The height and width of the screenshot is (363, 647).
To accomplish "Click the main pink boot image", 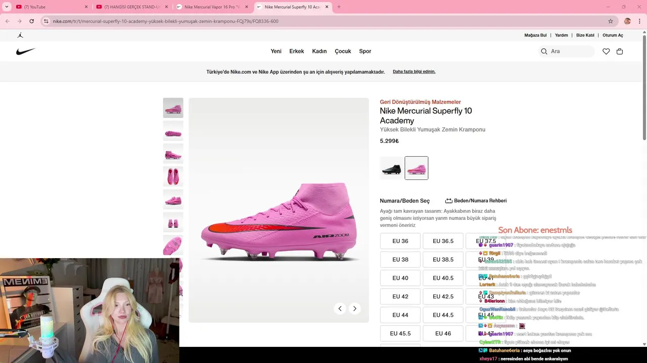I will [279, 210].
